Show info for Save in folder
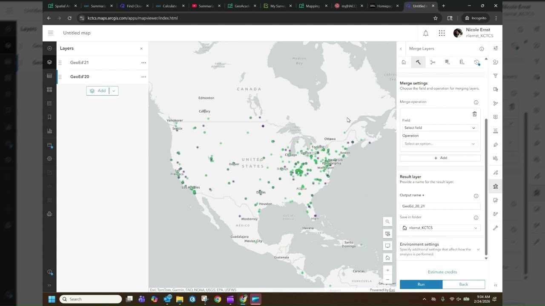The width and height of the screenshot is (545, 306). coord(476,218)
